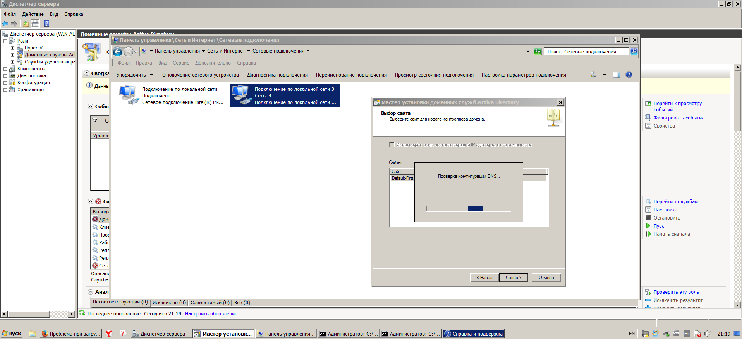Click the book icon in AD wizard header

[x=553, y=118]
